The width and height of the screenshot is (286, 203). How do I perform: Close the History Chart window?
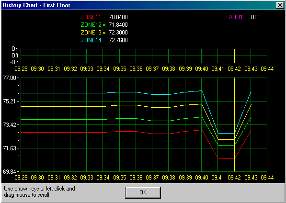click(280, 5)
